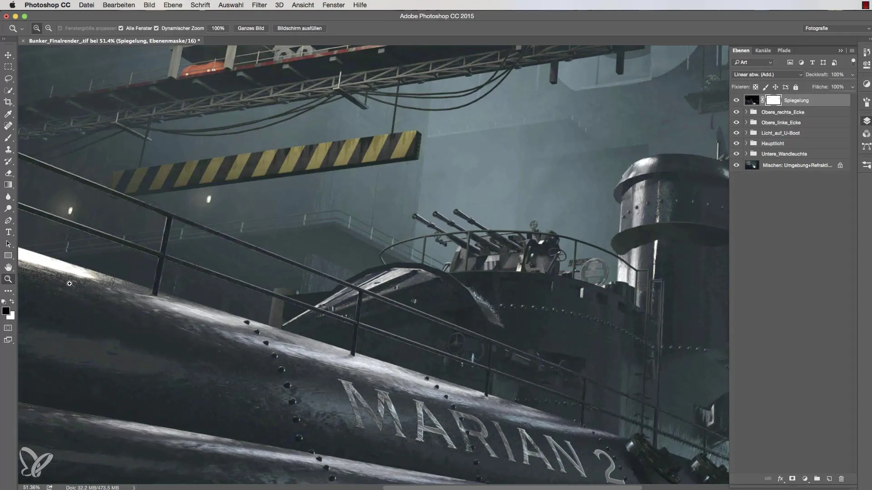Click the 100% zoom button
This screenshot has width=872, height=490.
[x=218, y=28]
